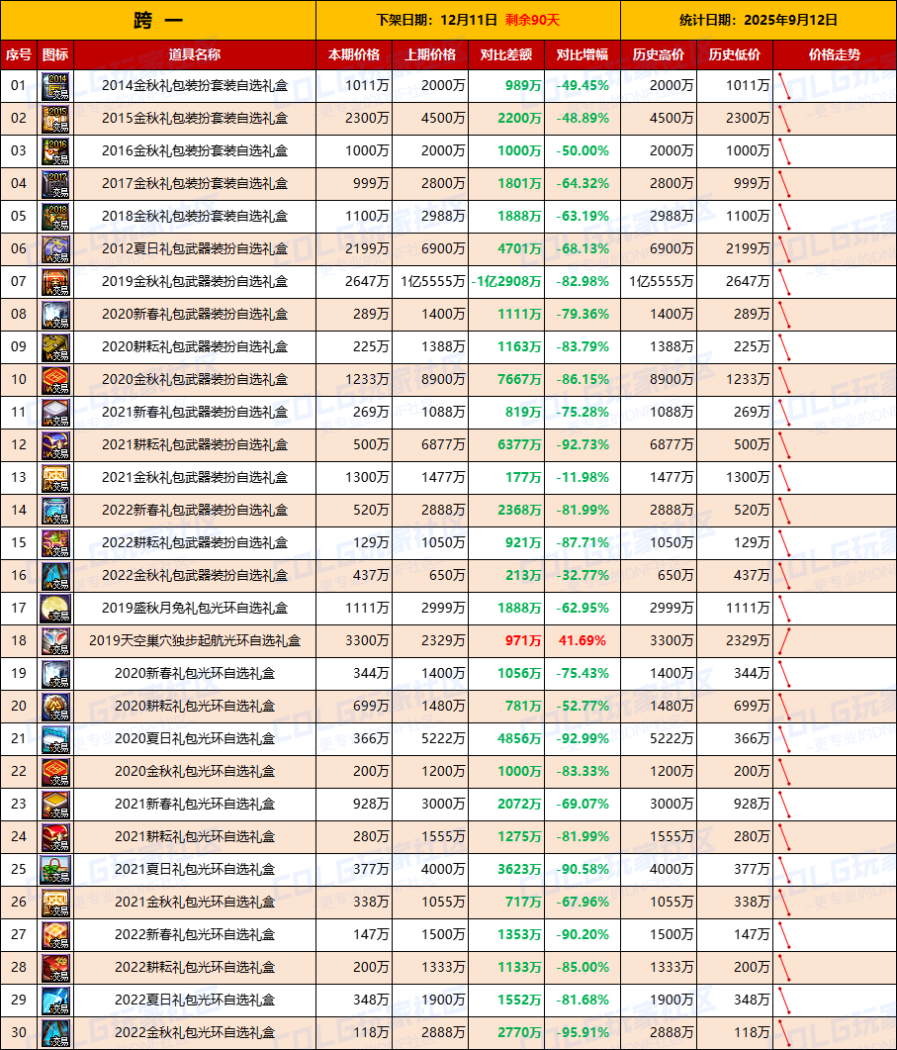Click the 序号 column header
Viewport: 897px width, 1050px height.
(x=19, y=54)
